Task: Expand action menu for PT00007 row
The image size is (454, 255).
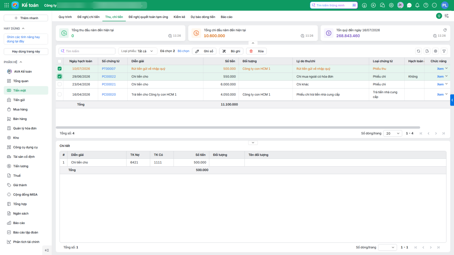Action: pos(446,68)
